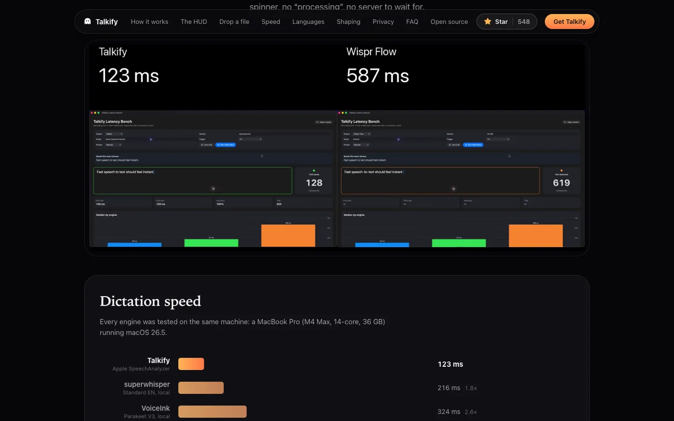674x421 pixels.
Task: Click the Wispr Flow latency bench video thumbnail
Action: [461, 179]
